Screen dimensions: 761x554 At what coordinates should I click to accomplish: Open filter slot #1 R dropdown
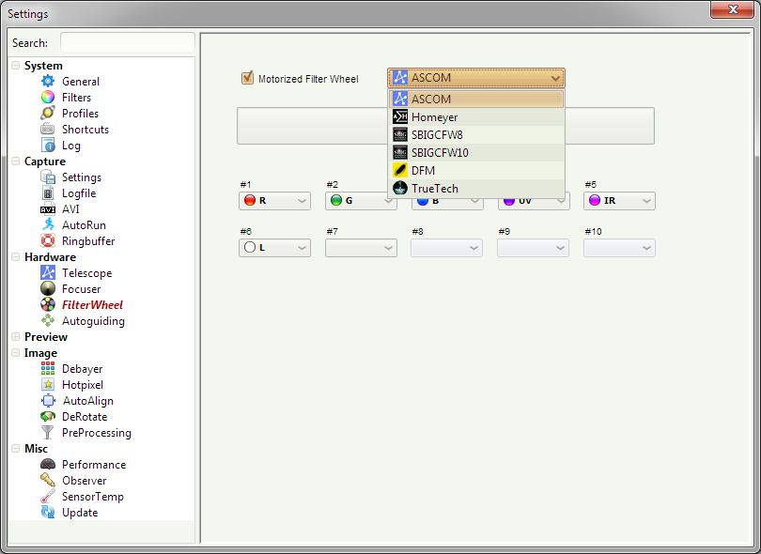[274, 200]
